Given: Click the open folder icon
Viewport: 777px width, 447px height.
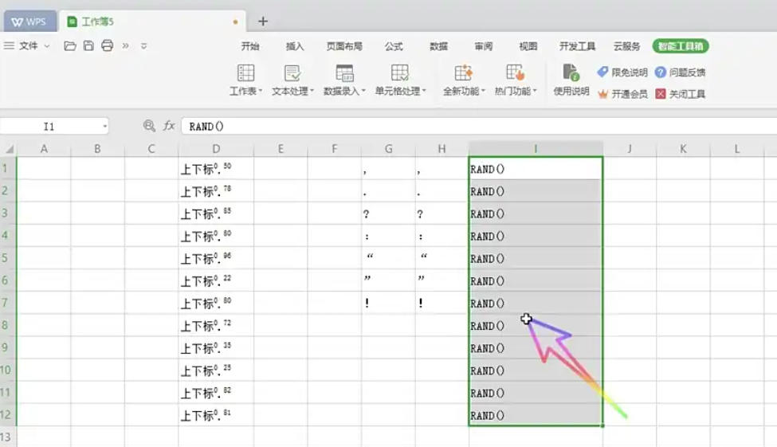Looking at the screenshot, I should (70, 46).
